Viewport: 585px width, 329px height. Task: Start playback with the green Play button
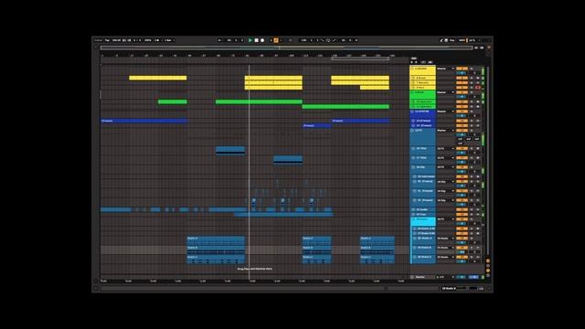(250, 40)
